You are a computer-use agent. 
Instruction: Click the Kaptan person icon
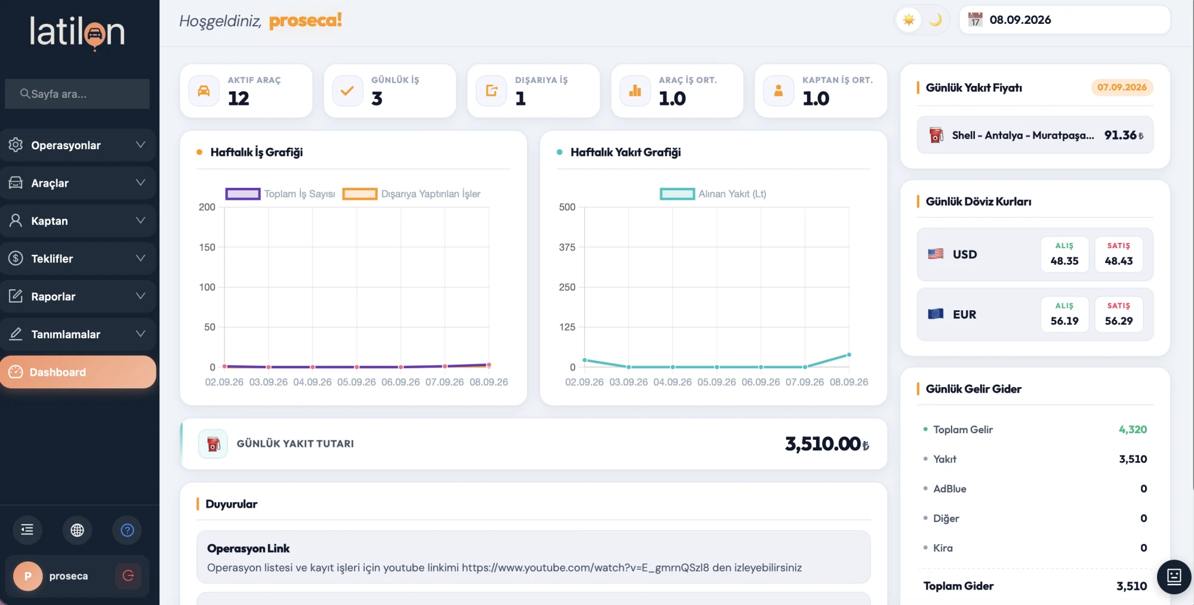16,221
